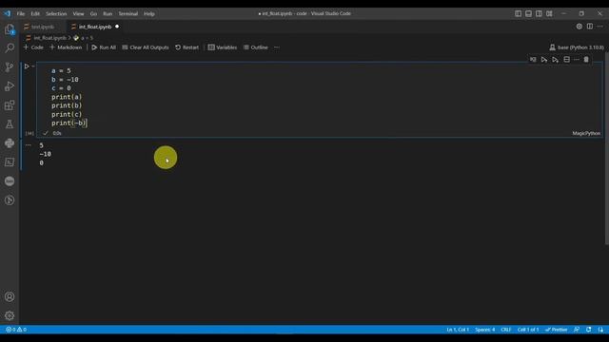This screenshot has width=609, height=342.
Task: Open notebook settings gear in tab bar
Action: [x=580, y=27]
